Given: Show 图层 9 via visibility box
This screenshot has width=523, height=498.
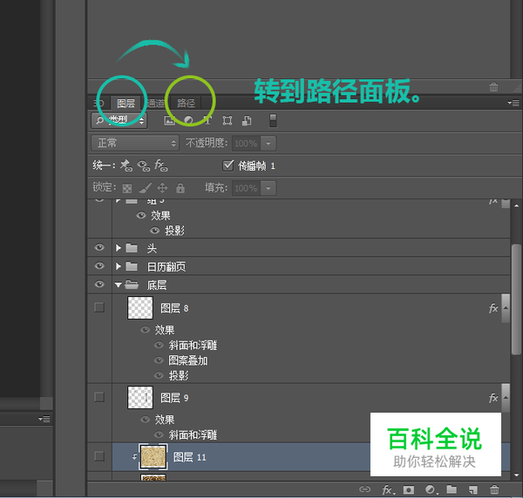Looking at the screenshot, I should (x=99, y=397).
